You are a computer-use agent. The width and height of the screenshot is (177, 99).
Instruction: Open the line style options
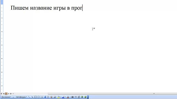(x=72, y=97)
